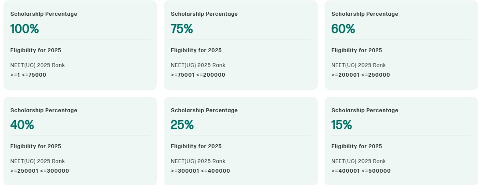Click the rank range ">=200001 <=250000"

(x=360, y=75)
